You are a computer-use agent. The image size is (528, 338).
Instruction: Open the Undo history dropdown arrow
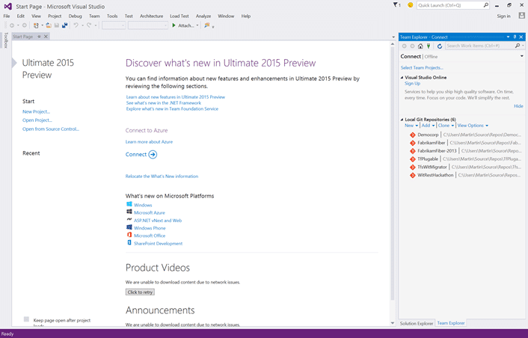coord(82,25)
